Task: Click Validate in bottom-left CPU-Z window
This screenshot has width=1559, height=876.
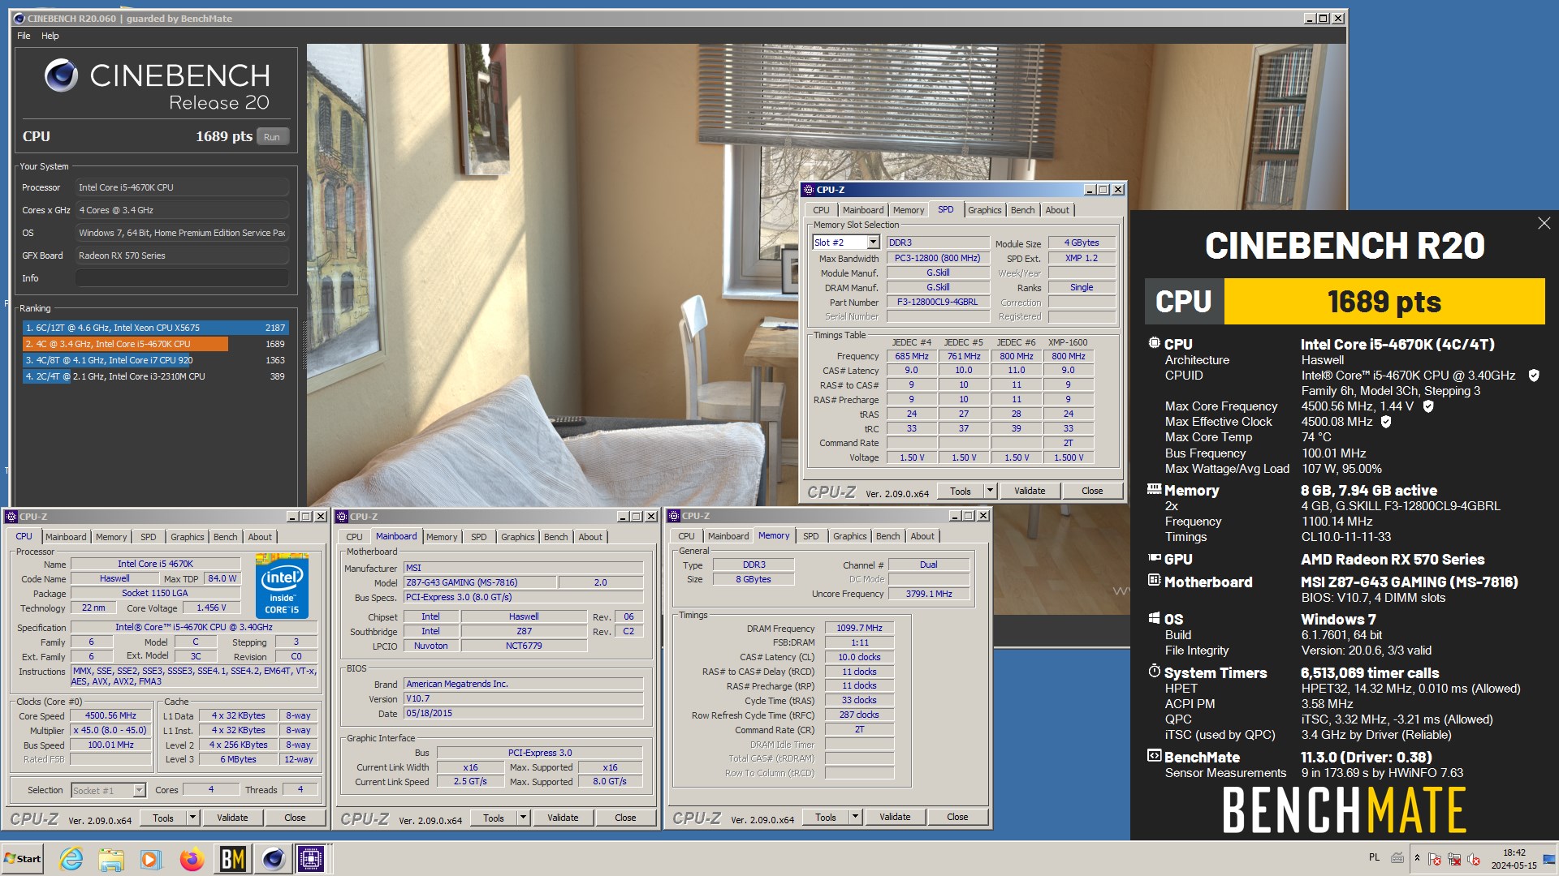Action: click(x=232, y=818)
